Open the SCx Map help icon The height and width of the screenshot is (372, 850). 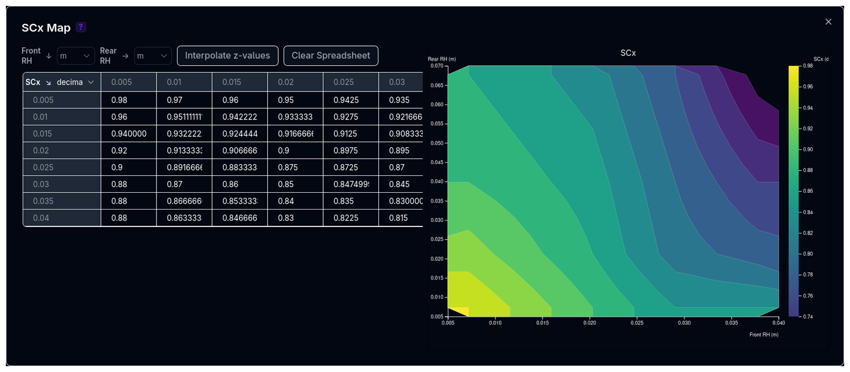(x=81, y=27)
